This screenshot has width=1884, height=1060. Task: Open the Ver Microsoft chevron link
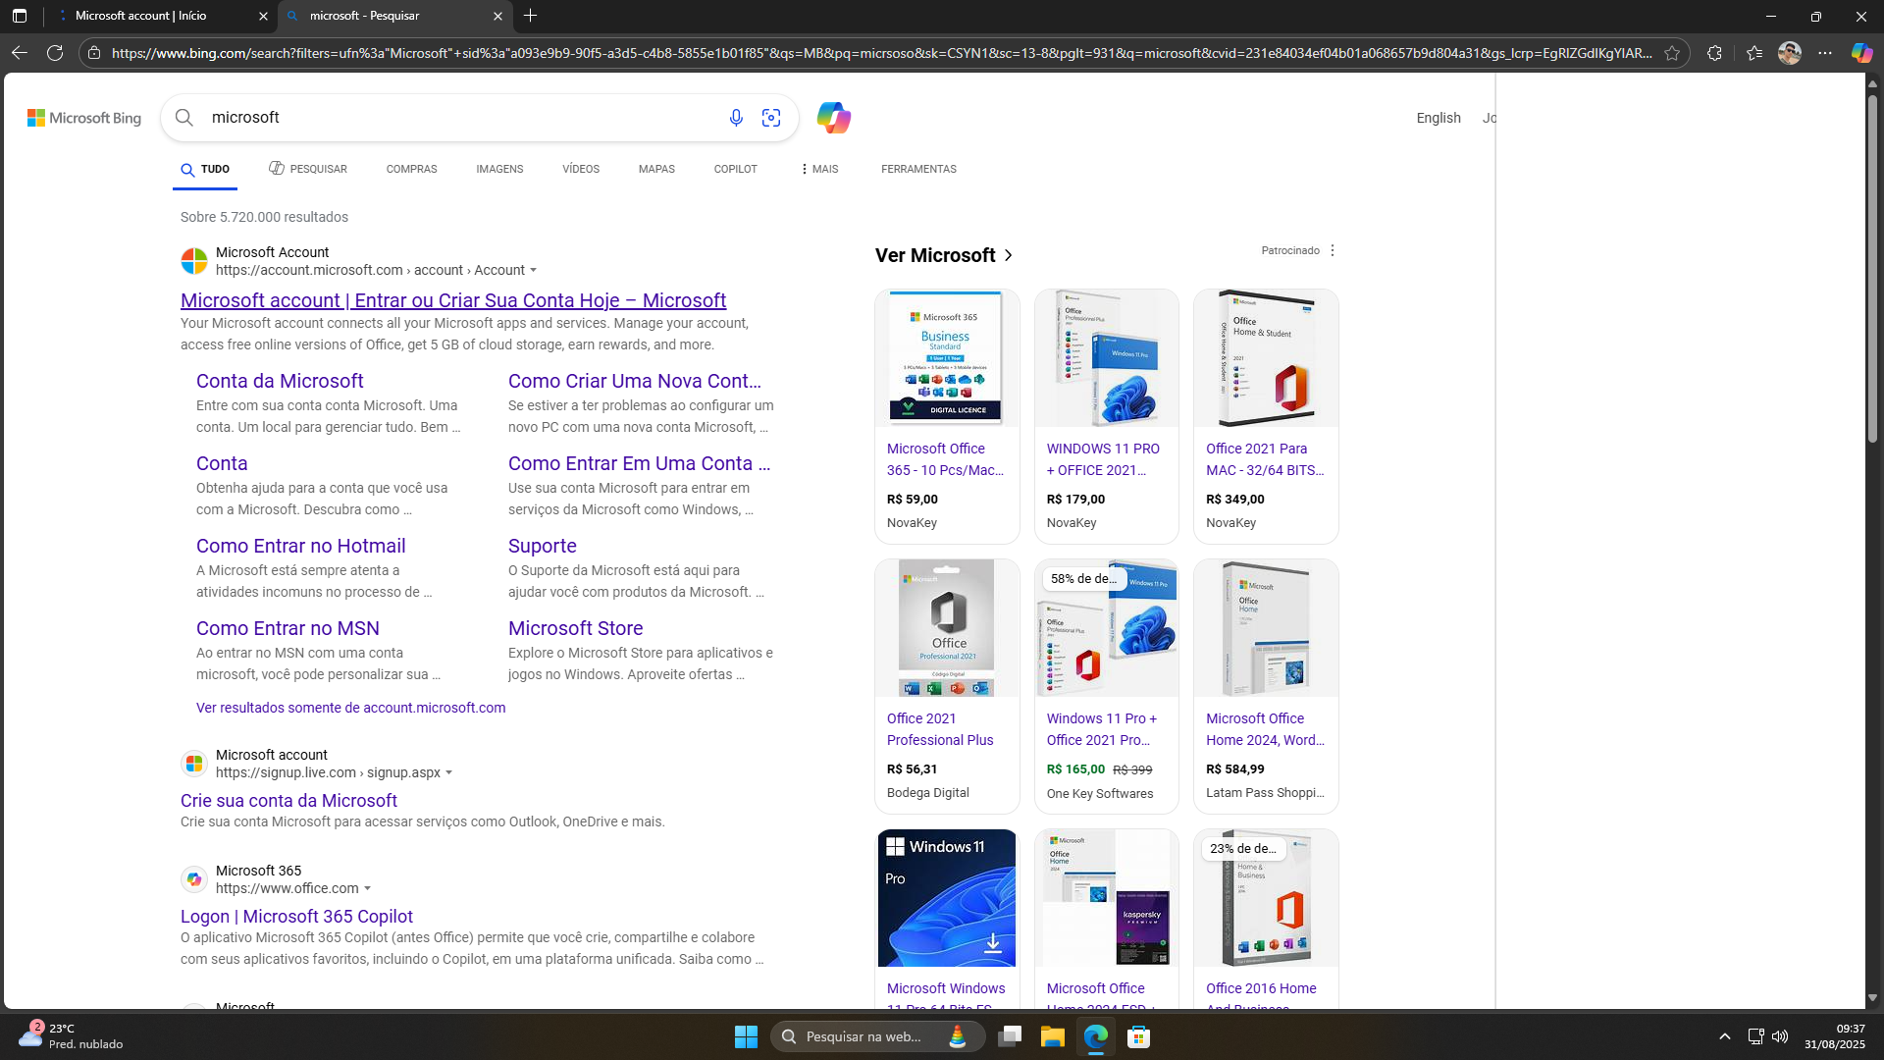tap(1008, 256)
